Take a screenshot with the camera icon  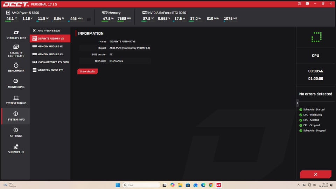tap(307, 3)
